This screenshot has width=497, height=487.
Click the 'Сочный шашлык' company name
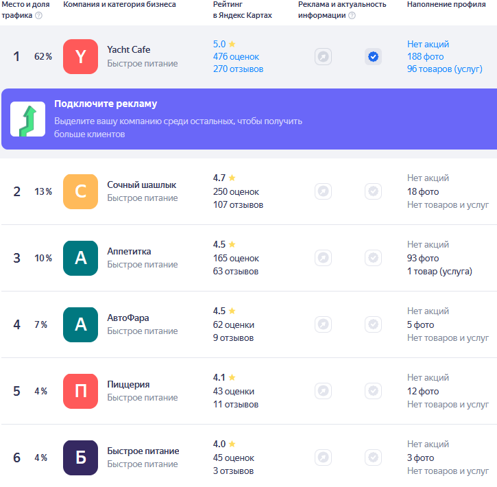pyautogui.click(x=141, y=185)
